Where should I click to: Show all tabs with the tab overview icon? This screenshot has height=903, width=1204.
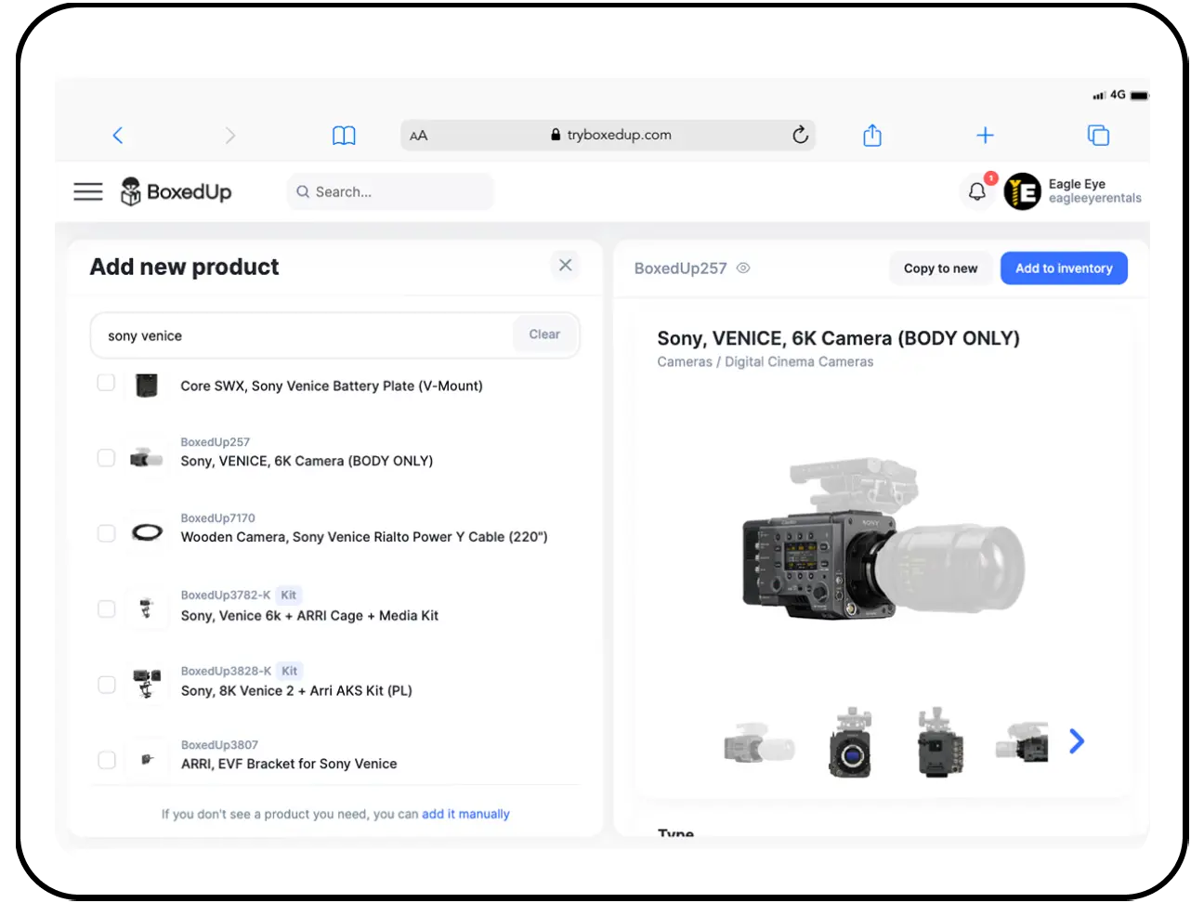coord(1098,135)
